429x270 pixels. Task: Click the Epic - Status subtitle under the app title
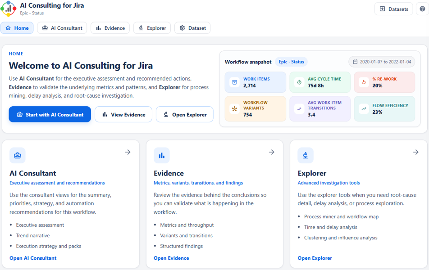click(x=32, y=13)
